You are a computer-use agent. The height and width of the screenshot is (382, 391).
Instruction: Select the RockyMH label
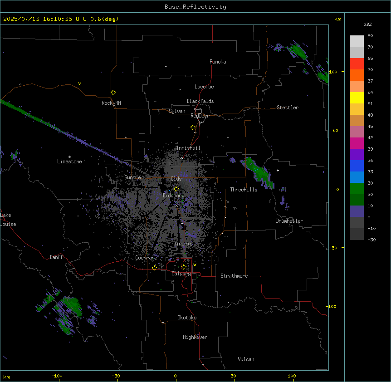point(111,103)
